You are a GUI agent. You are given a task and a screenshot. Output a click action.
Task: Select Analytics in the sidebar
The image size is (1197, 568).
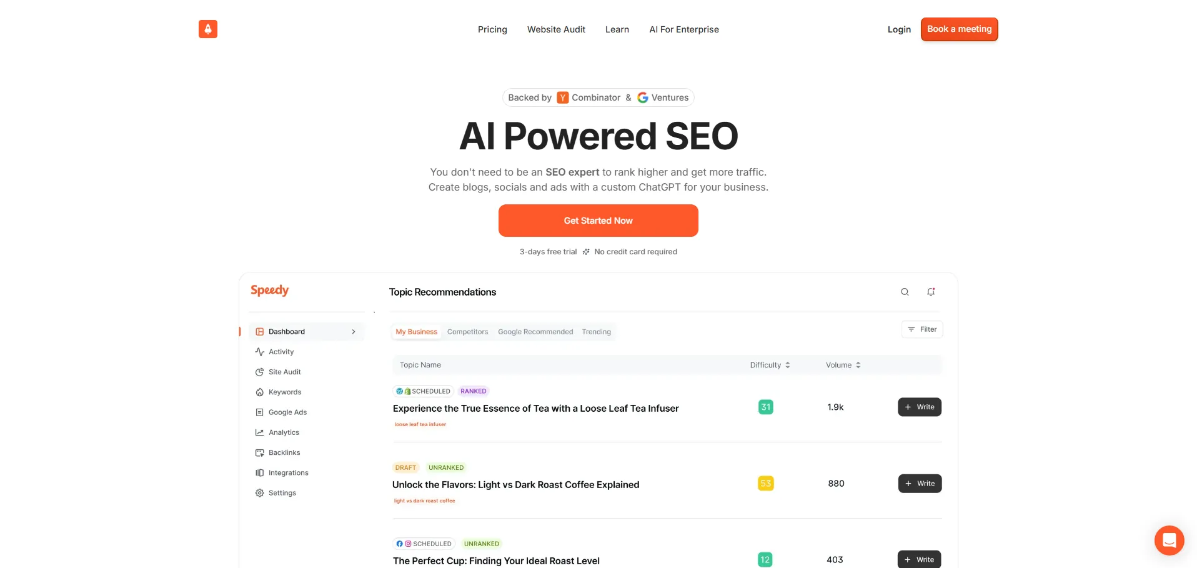(284, 432)
